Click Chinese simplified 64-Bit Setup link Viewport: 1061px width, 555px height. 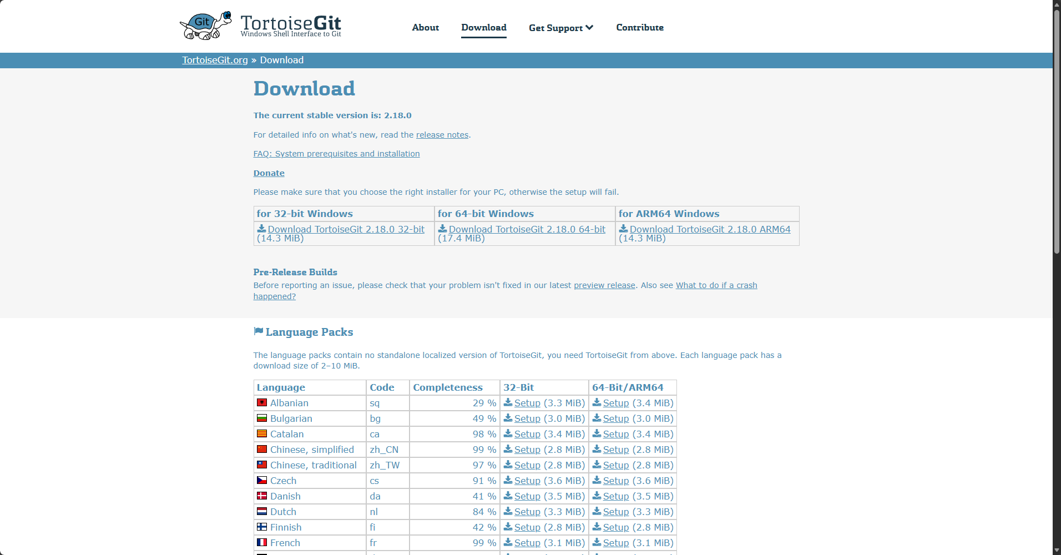click(616, 450)
